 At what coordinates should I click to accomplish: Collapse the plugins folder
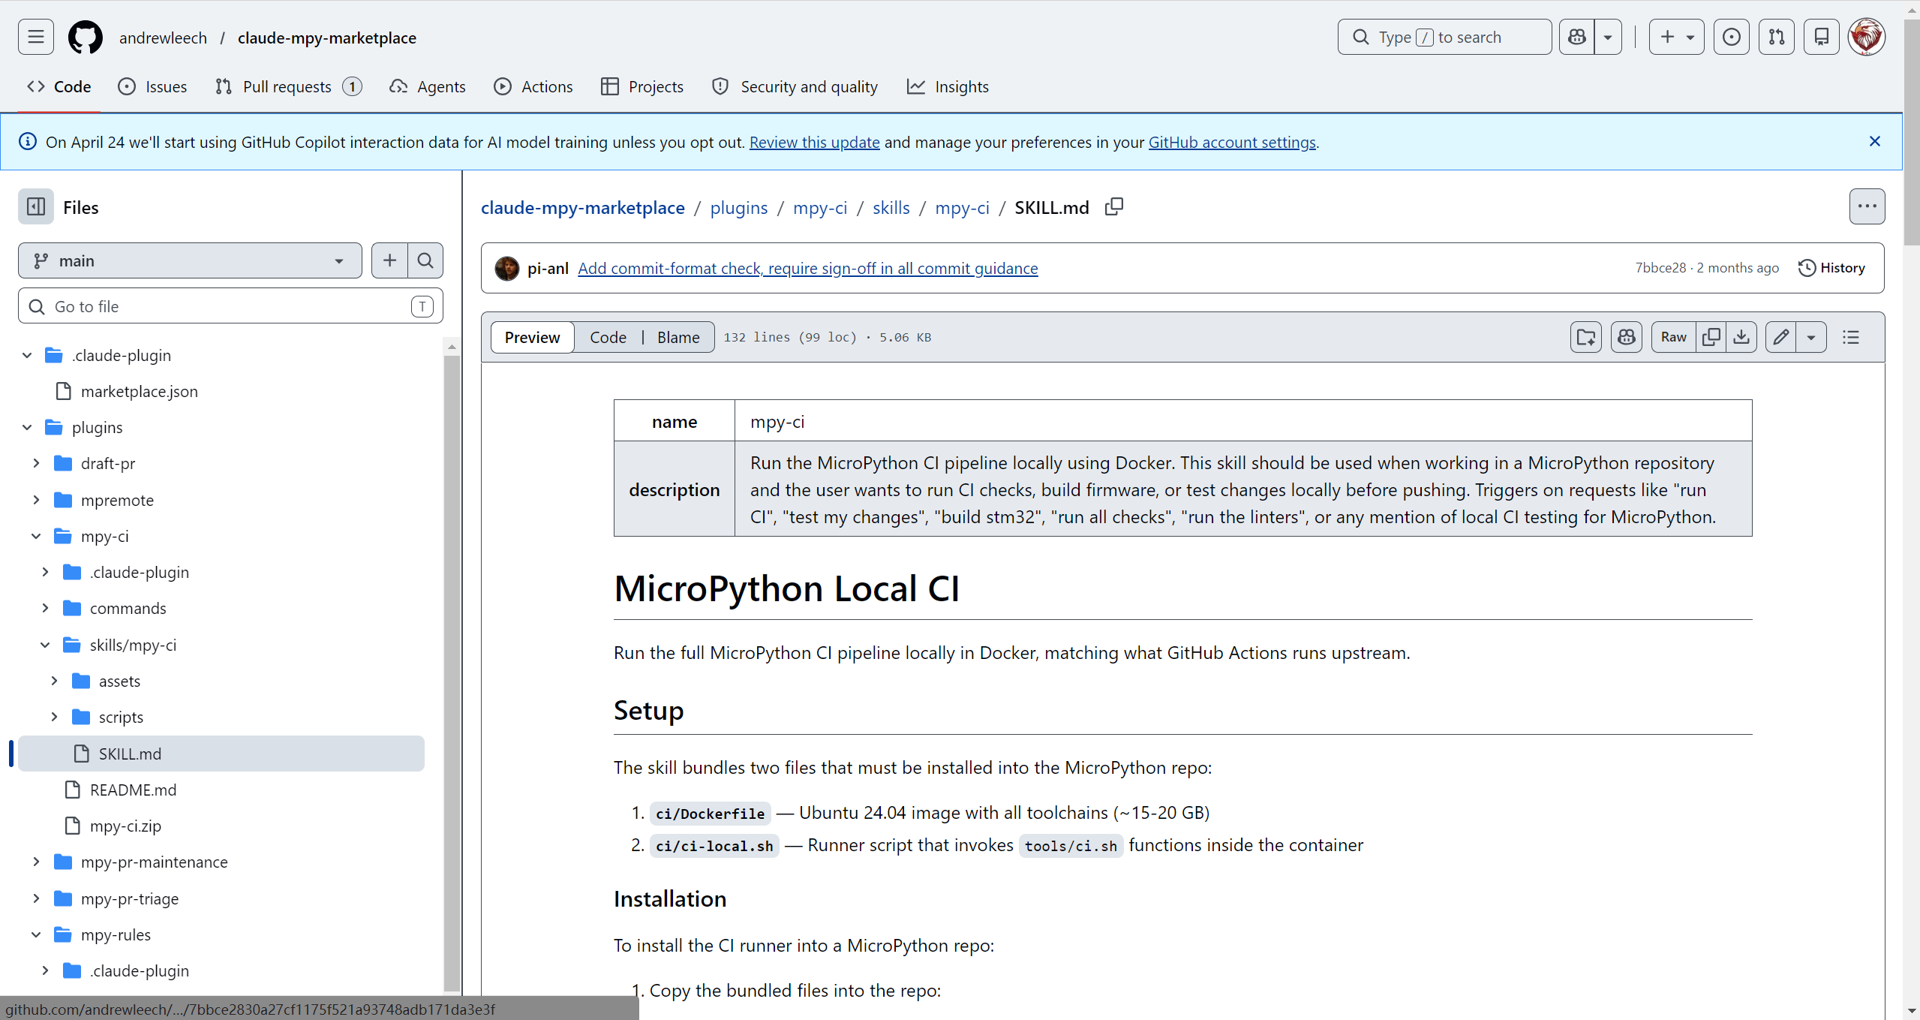point(27,427)
